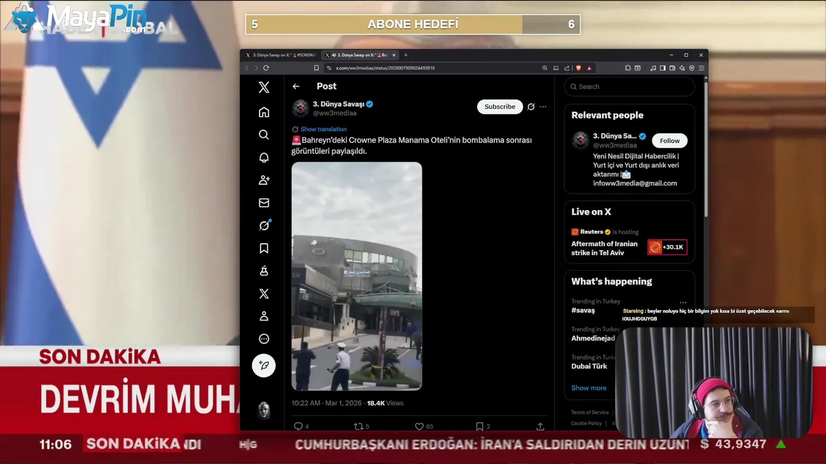Screen dimensions: 826x464
Task: Open account avatar at sidebar bottom
Action: 264,410
